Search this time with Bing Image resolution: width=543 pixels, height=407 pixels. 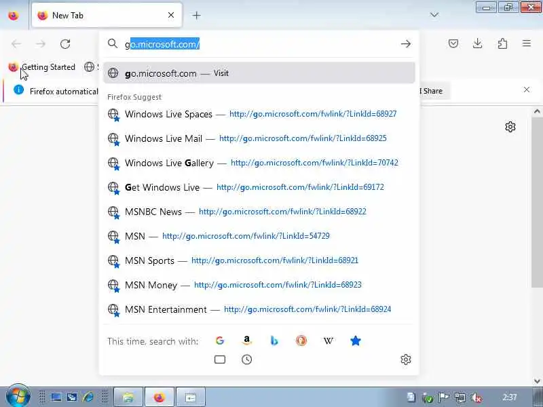tap(274, 341)
